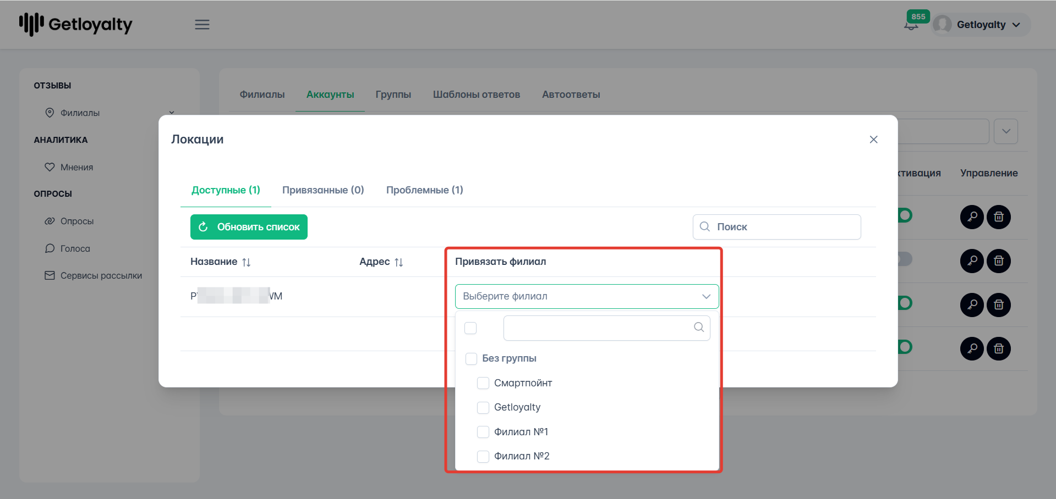Click the speech bubble icon beside Голоса
Image resolution: width=1056 pixels, height=499 pixels.
coord(50,248)
